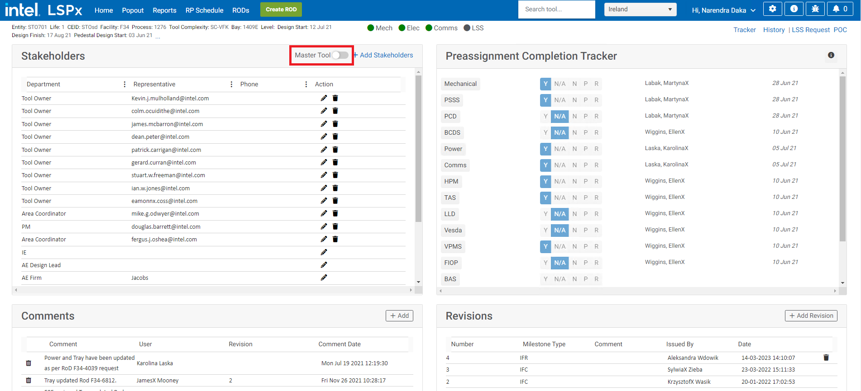Click the Create ROD button
The height and width of the screenshot is (391, 861).
tap(281, 9)
